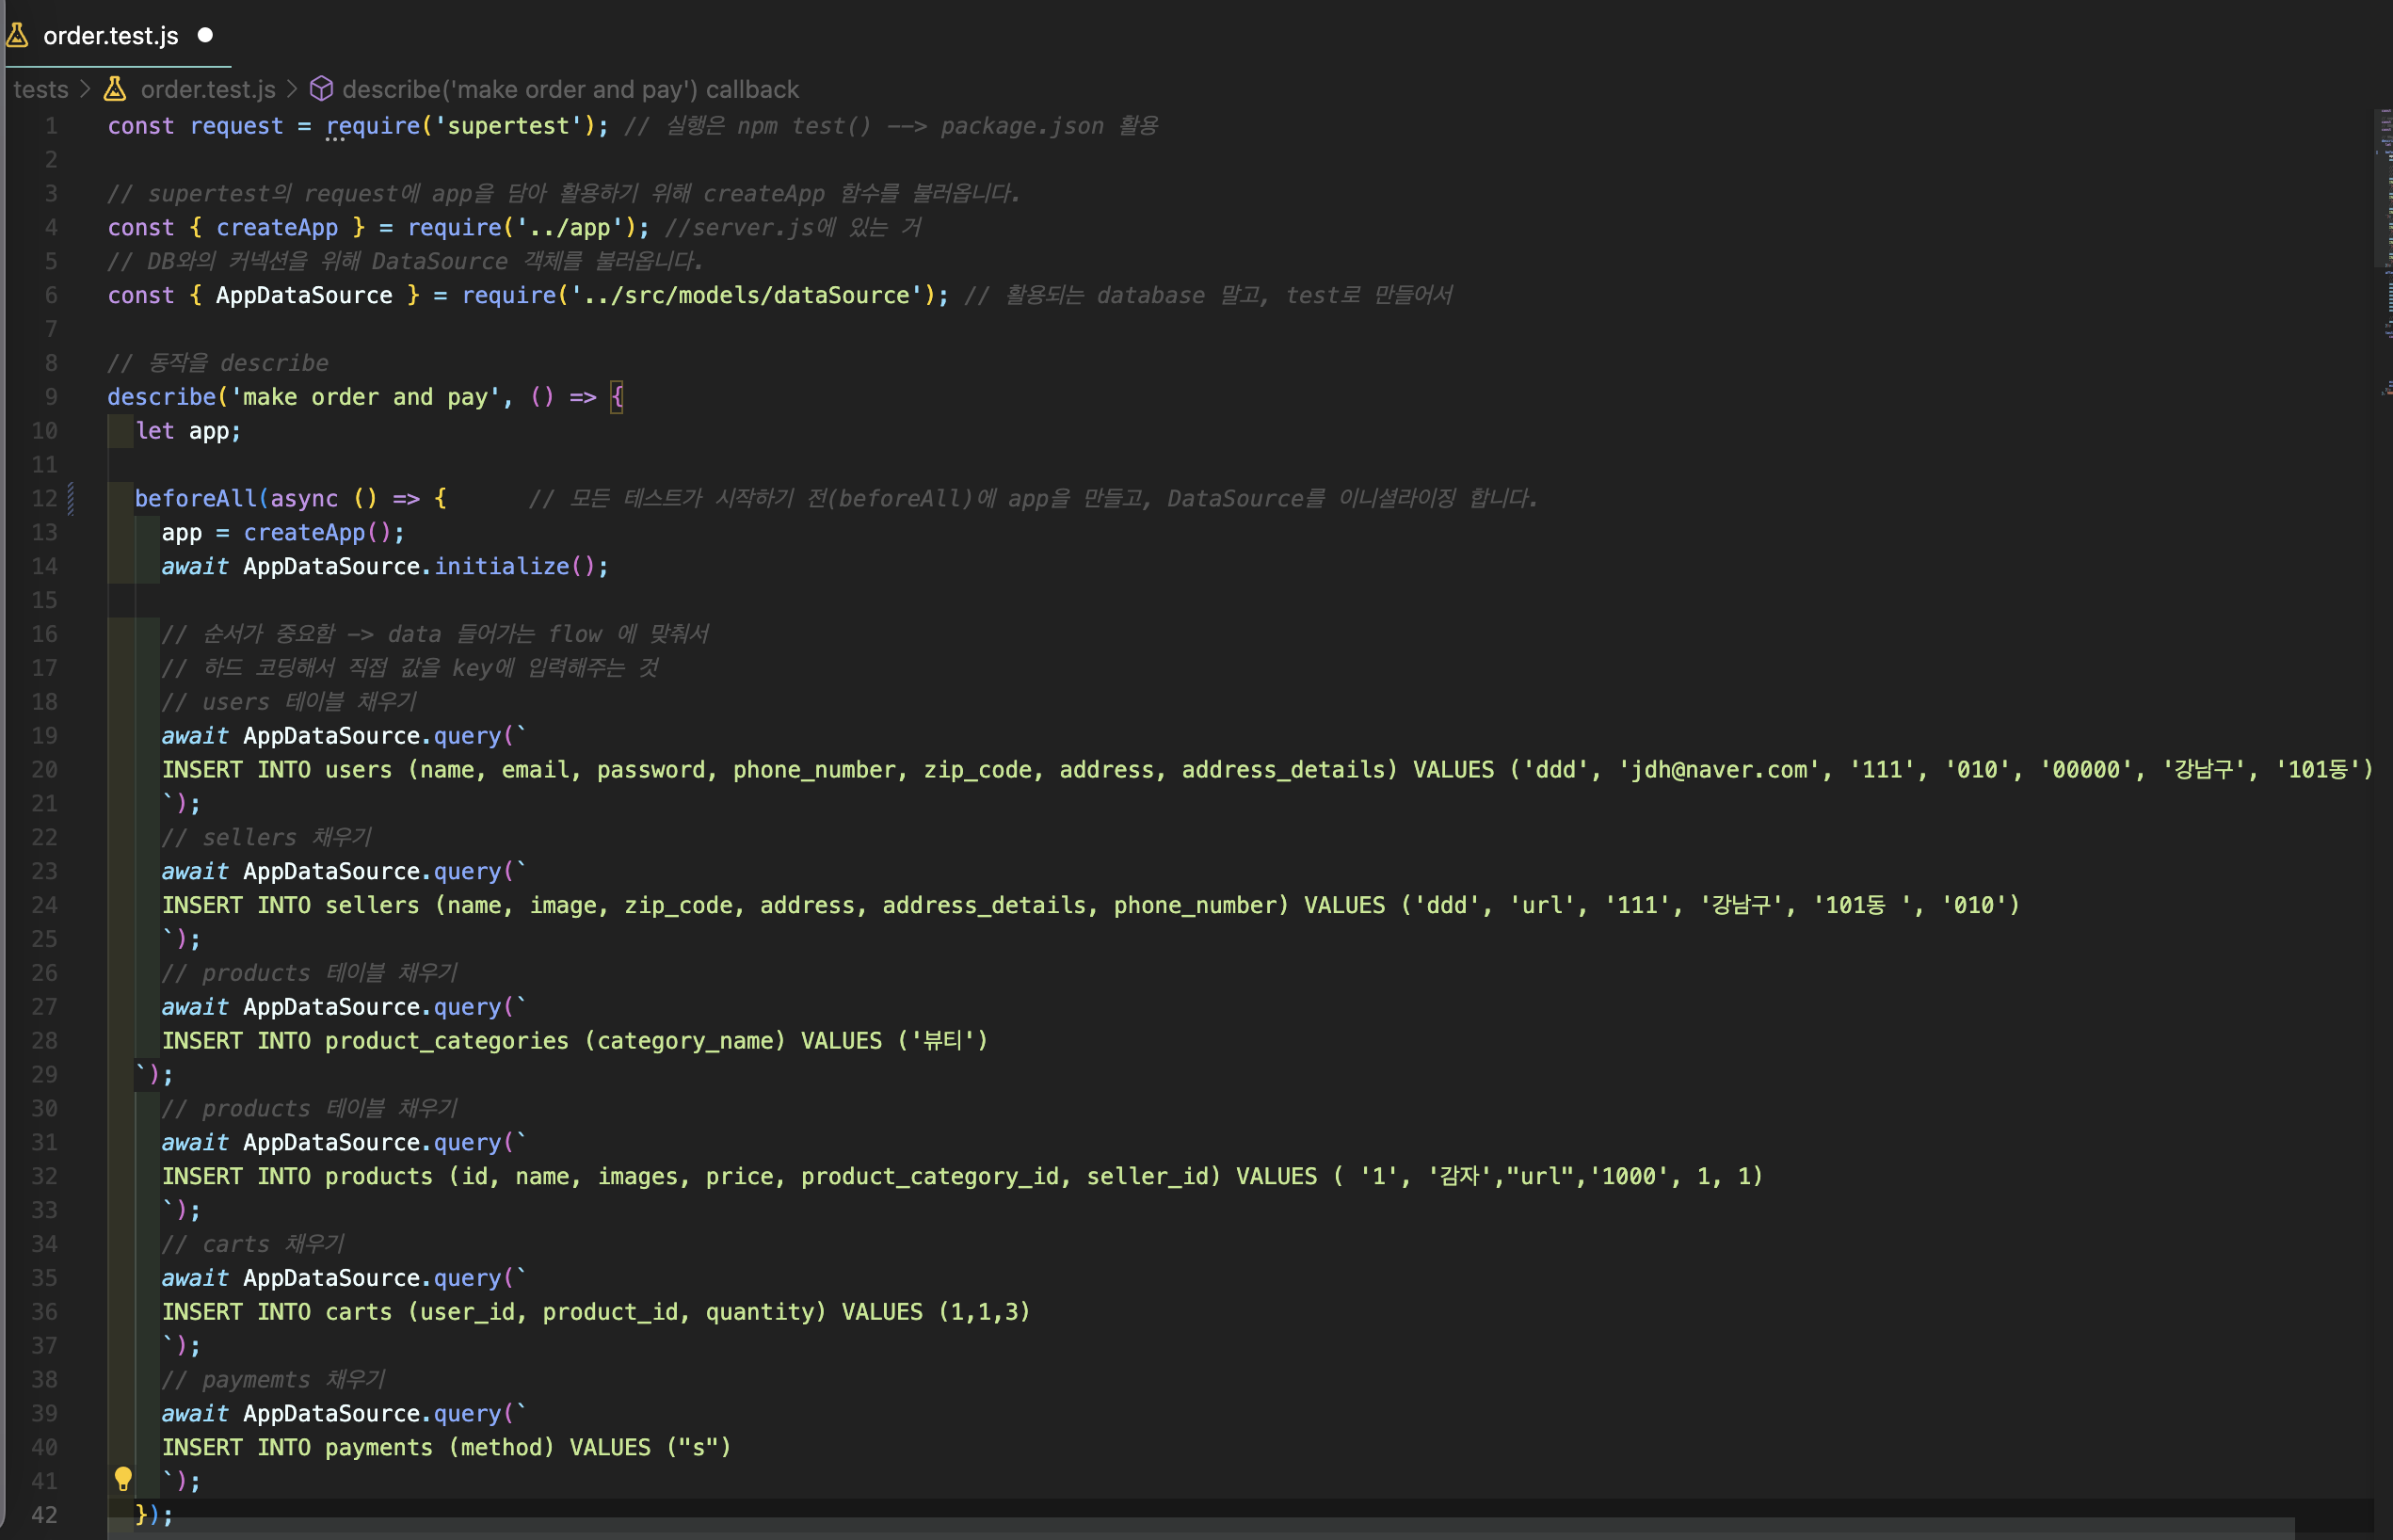Screen dimensions: 2393x1540
Task: Click the unsaved dot on order.test.js tab
Action: [x=205, y=35]
